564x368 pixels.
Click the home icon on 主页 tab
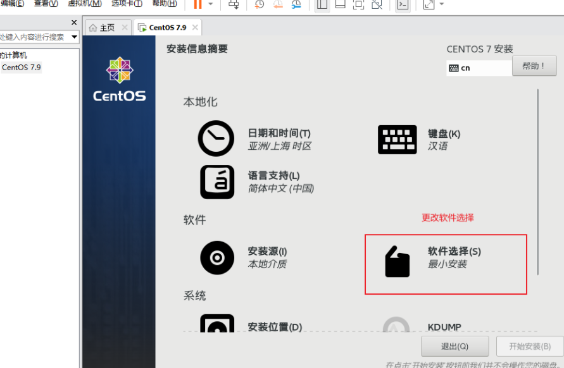click(x=93, y=28)
